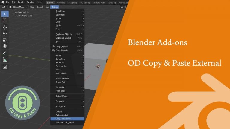
Task: Apply Shade Smooth to the object
Action: click(x=62, y=79)
